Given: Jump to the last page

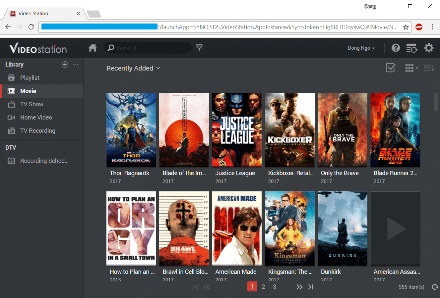Looking at the screenshot, I should tap(311, 287).
